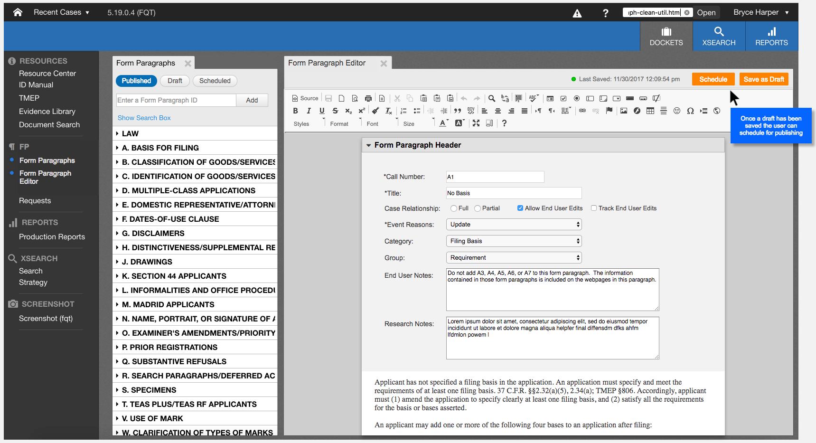Click the Schedule button
The image size is (816, 443).
(713, 79)
